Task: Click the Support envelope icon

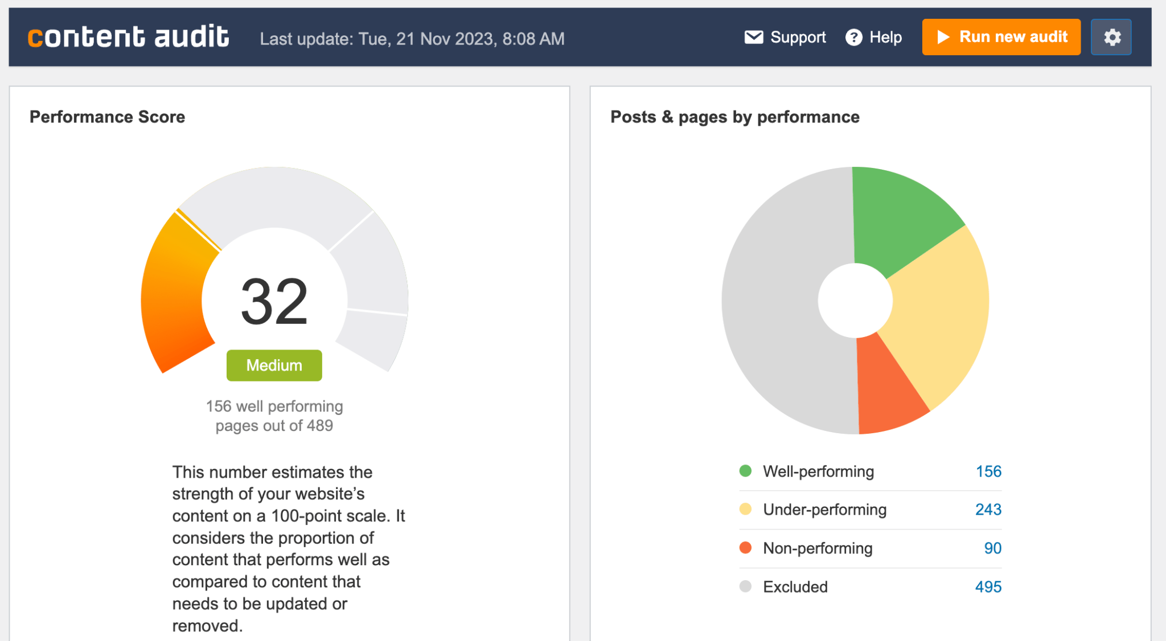Action: (754, 36)
